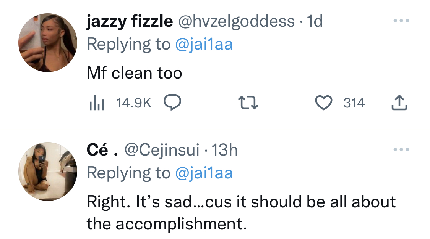Reply to jazzy fizzle's tweet
Image resolution: width=430 pixels, height=239 pixels.
coord(172,103)
